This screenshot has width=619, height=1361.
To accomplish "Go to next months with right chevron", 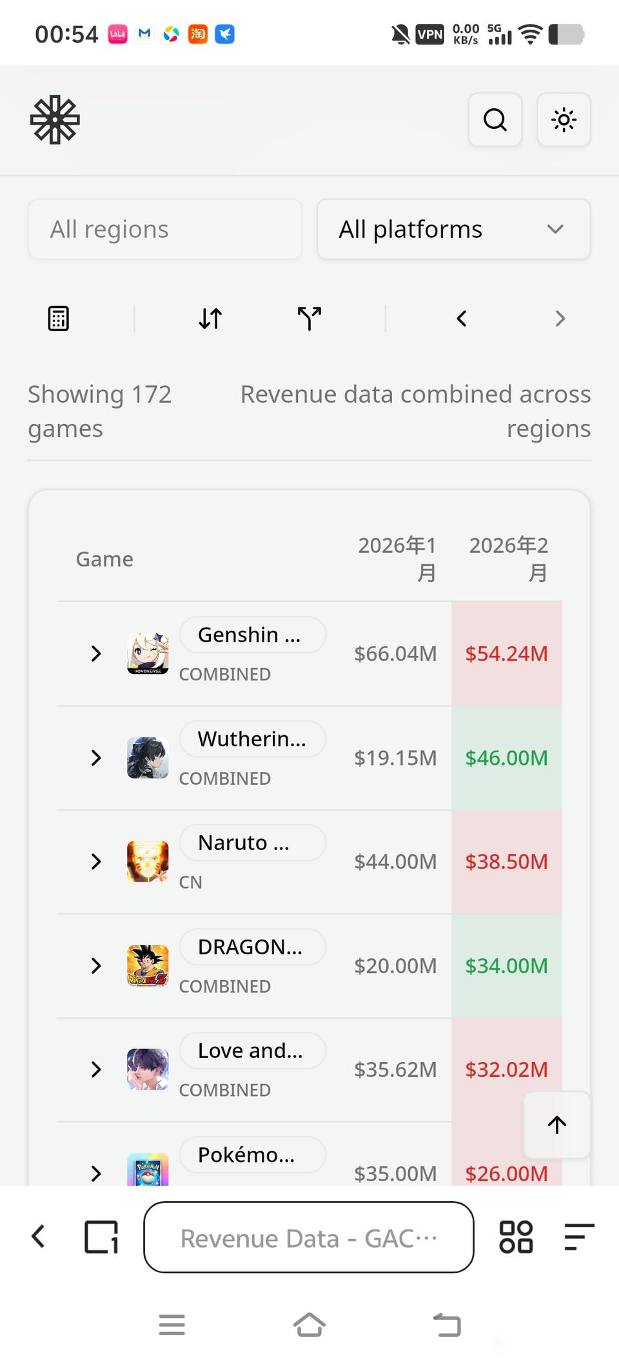I will point(560,318).
